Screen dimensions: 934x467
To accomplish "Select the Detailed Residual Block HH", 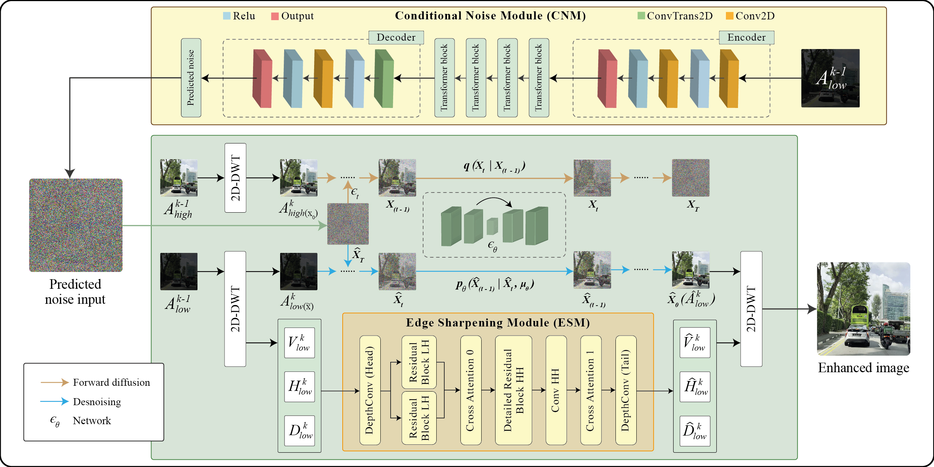I will pyautogui.click(x=513, y=390).
